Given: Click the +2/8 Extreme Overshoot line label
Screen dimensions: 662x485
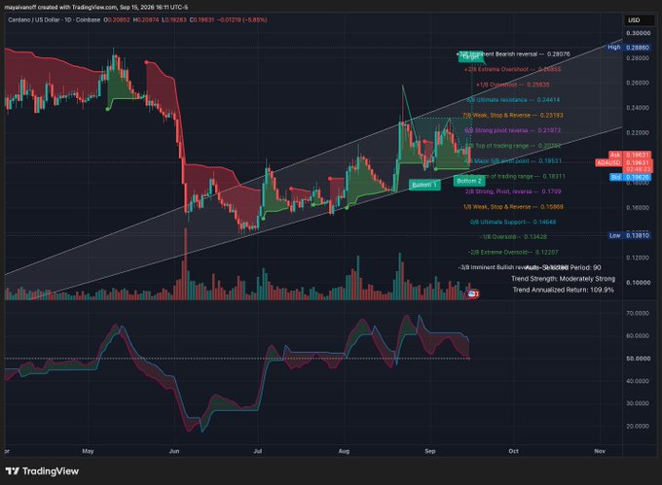Looking at the screenshot, I should point(512,69).
